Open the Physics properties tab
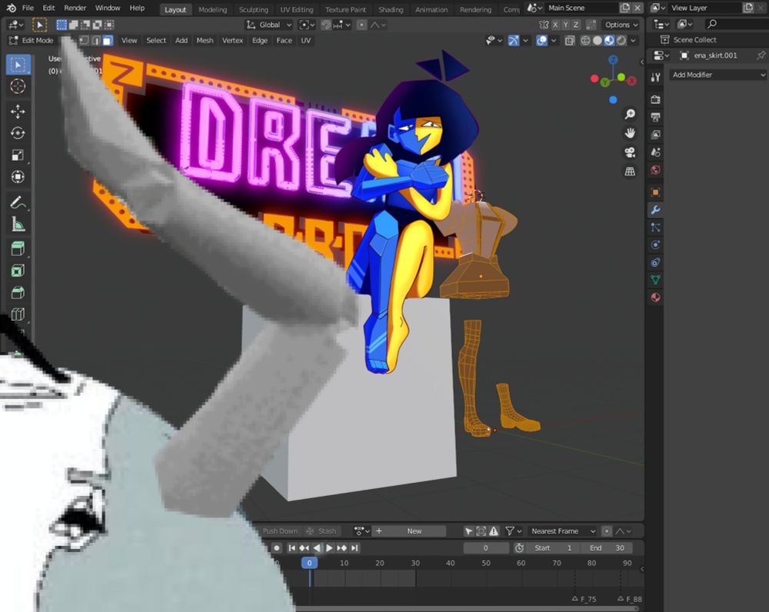Screen dimensions: 769x612 pos(655,244)
